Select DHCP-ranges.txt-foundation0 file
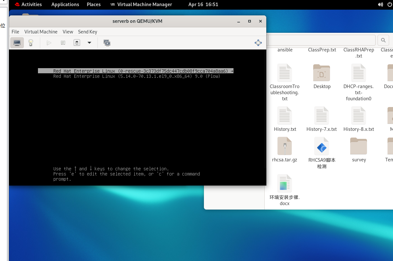This screenshot has width=393, height=261. click(x=359, y=83)
